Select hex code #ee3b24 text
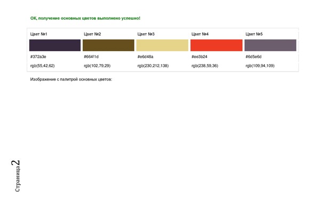The height and width of the screenshot is (213, 320). [x=199, y=57]
